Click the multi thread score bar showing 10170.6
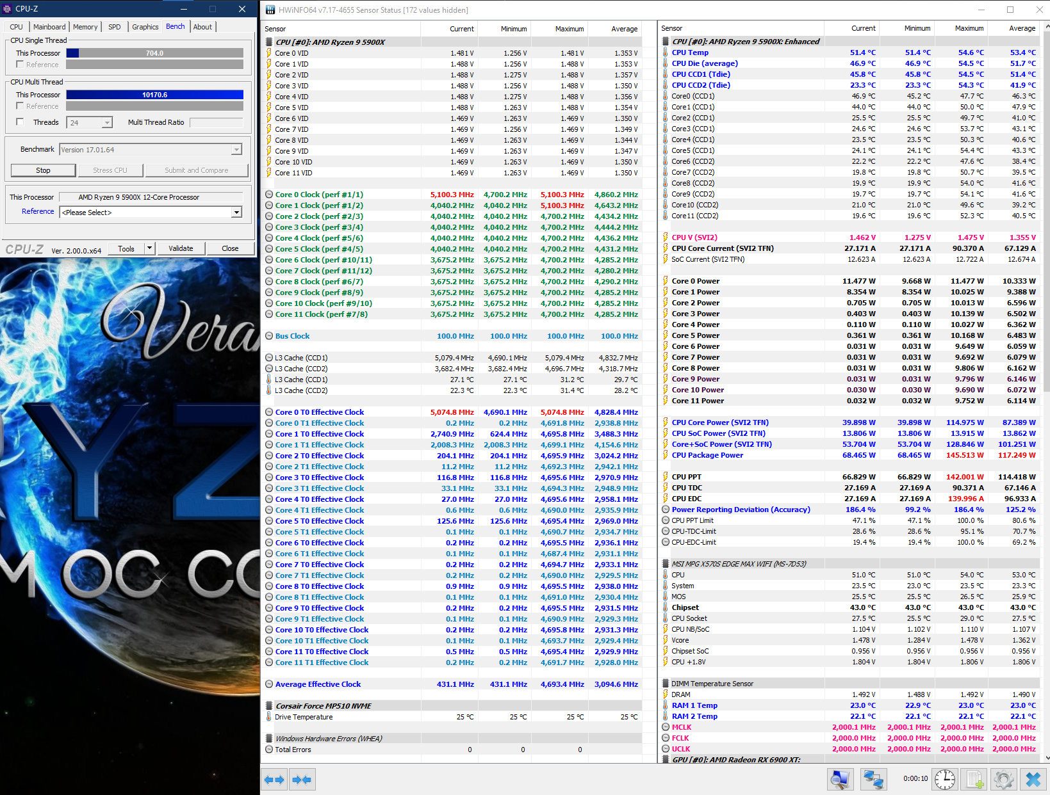 [154, 95]
